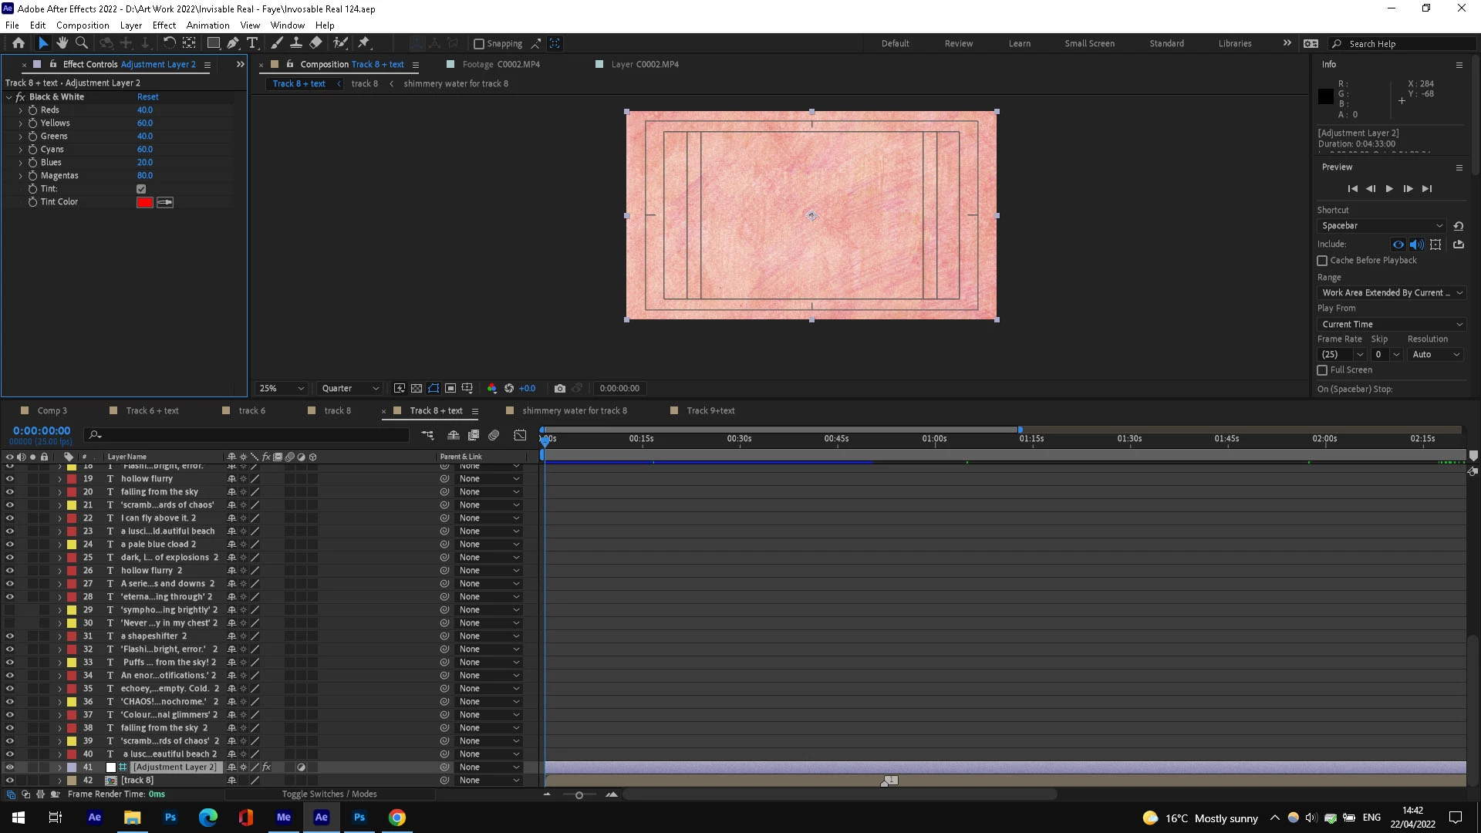
Task: Switch to the 'Track 9+text' timeline tab
Action: point(710,411)
